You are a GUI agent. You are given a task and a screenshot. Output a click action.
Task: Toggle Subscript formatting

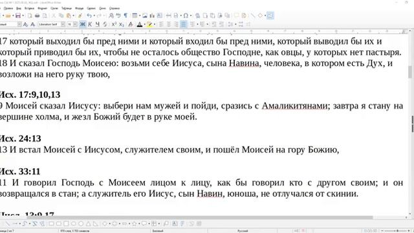click(x=121, y=25)
